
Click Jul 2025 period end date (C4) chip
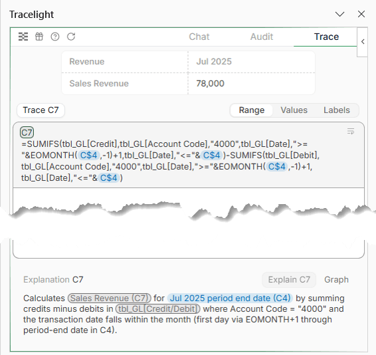pos(230,298)
